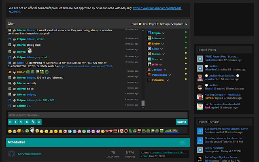Open Chat Page external link icon
The height and width of the screenshot is (162, 259).
(x=157, y=24)
